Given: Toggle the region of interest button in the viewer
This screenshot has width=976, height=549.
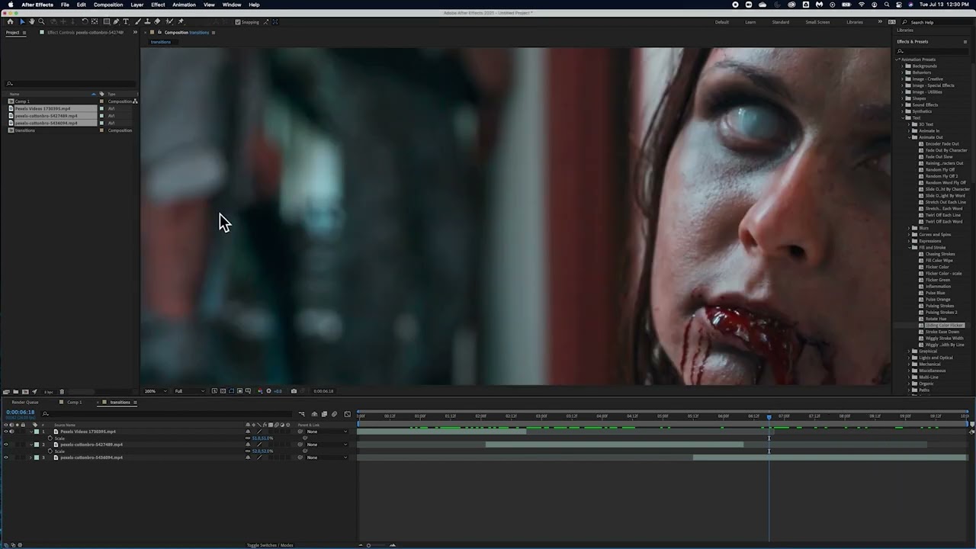Looking at the screenshot, I should tap(239, 391).
